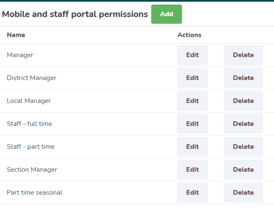Delete the Staff - full time permission
This screenshot has width=274, height=218.
pyautogui.click(x=243, y=124)
